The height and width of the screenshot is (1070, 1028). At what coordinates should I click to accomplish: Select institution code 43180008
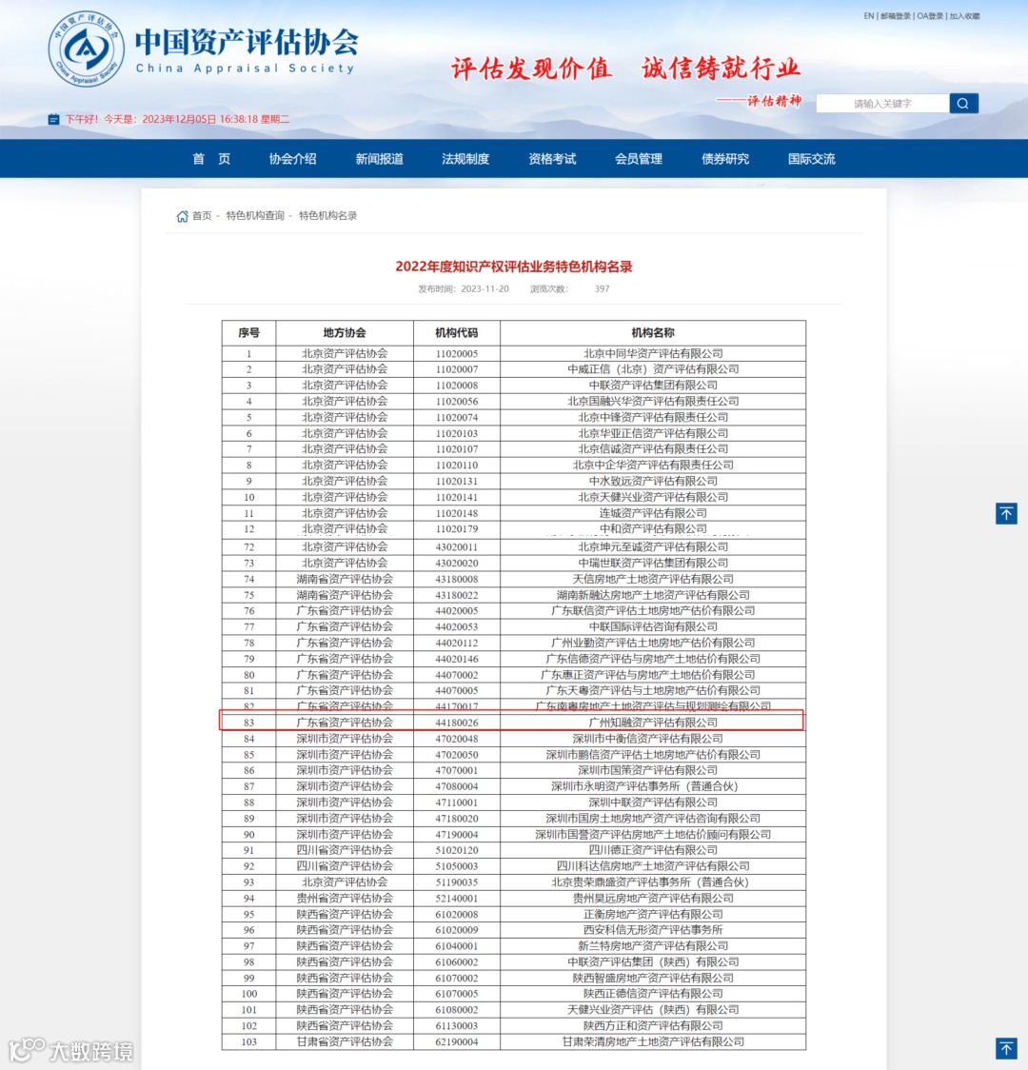click(456, 579)
